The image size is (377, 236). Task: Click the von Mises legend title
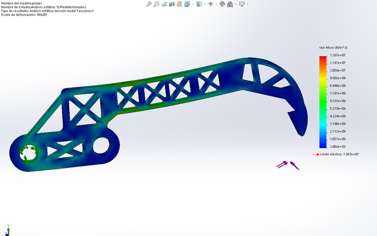[x=333, y=48]
